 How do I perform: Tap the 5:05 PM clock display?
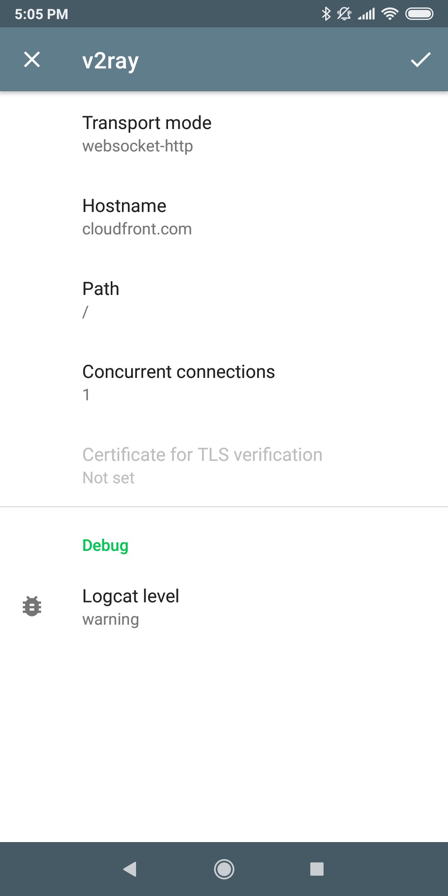click(x=41, y=14)
